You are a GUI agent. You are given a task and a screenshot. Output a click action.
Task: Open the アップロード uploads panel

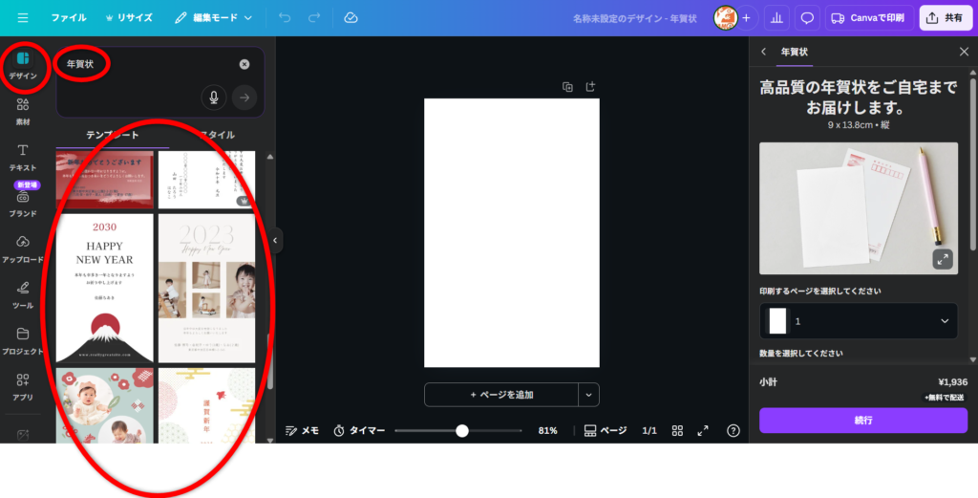(x=23, y=249)
